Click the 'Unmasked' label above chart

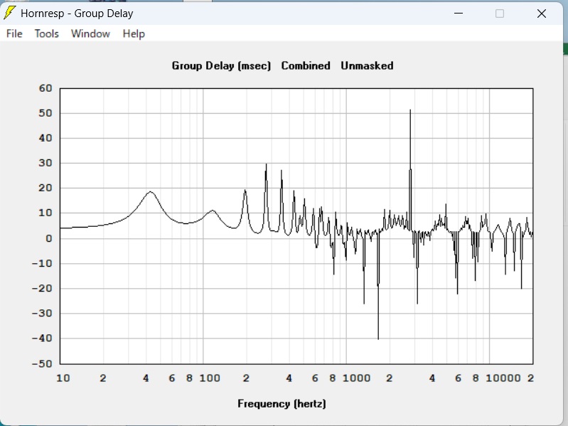(x=367, y=65)
